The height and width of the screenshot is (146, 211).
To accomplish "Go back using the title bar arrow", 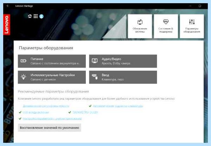I will 8,6.
